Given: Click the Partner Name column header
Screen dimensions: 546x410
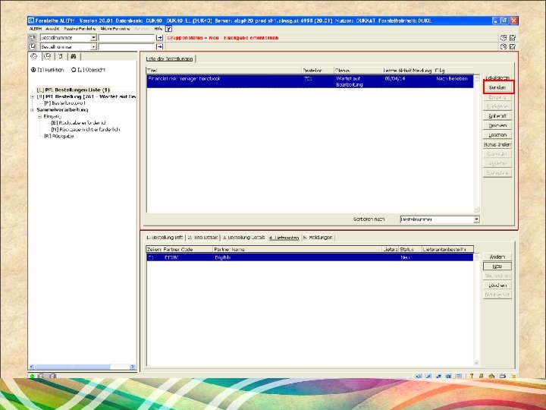Looking at the screenshot, I should (x=297, y=249).
